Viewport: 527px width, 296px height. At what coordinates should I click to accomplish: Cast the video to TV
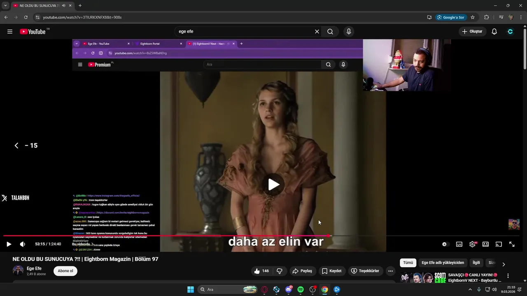click(x=499, y=244)
